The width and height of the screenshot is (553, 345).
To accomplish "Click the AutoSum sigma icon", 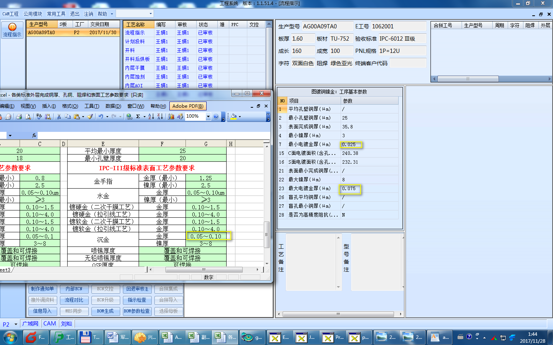I will 138,117.
